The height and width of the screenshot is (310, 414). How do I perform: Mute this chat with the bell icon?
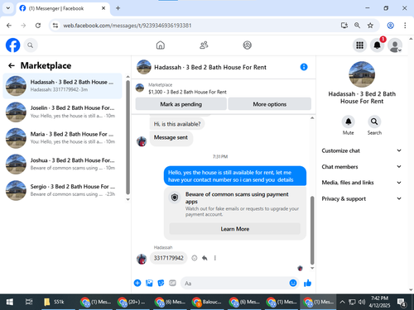click(349, 122)
